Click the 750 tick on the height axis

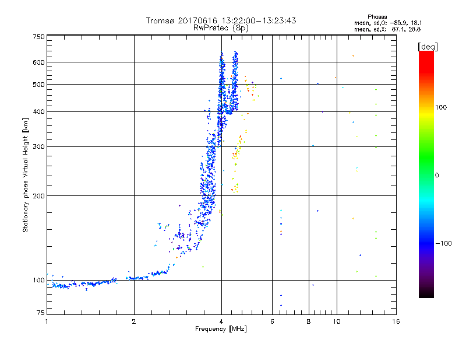38,37
